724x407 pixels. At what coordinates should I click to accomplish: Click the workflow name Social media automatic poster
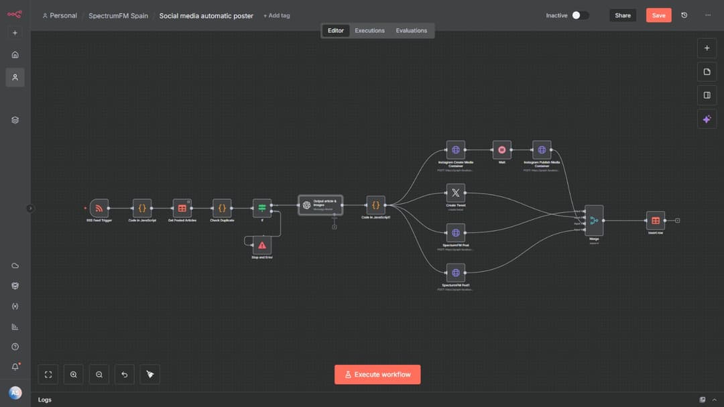click(x=206, y=15)
